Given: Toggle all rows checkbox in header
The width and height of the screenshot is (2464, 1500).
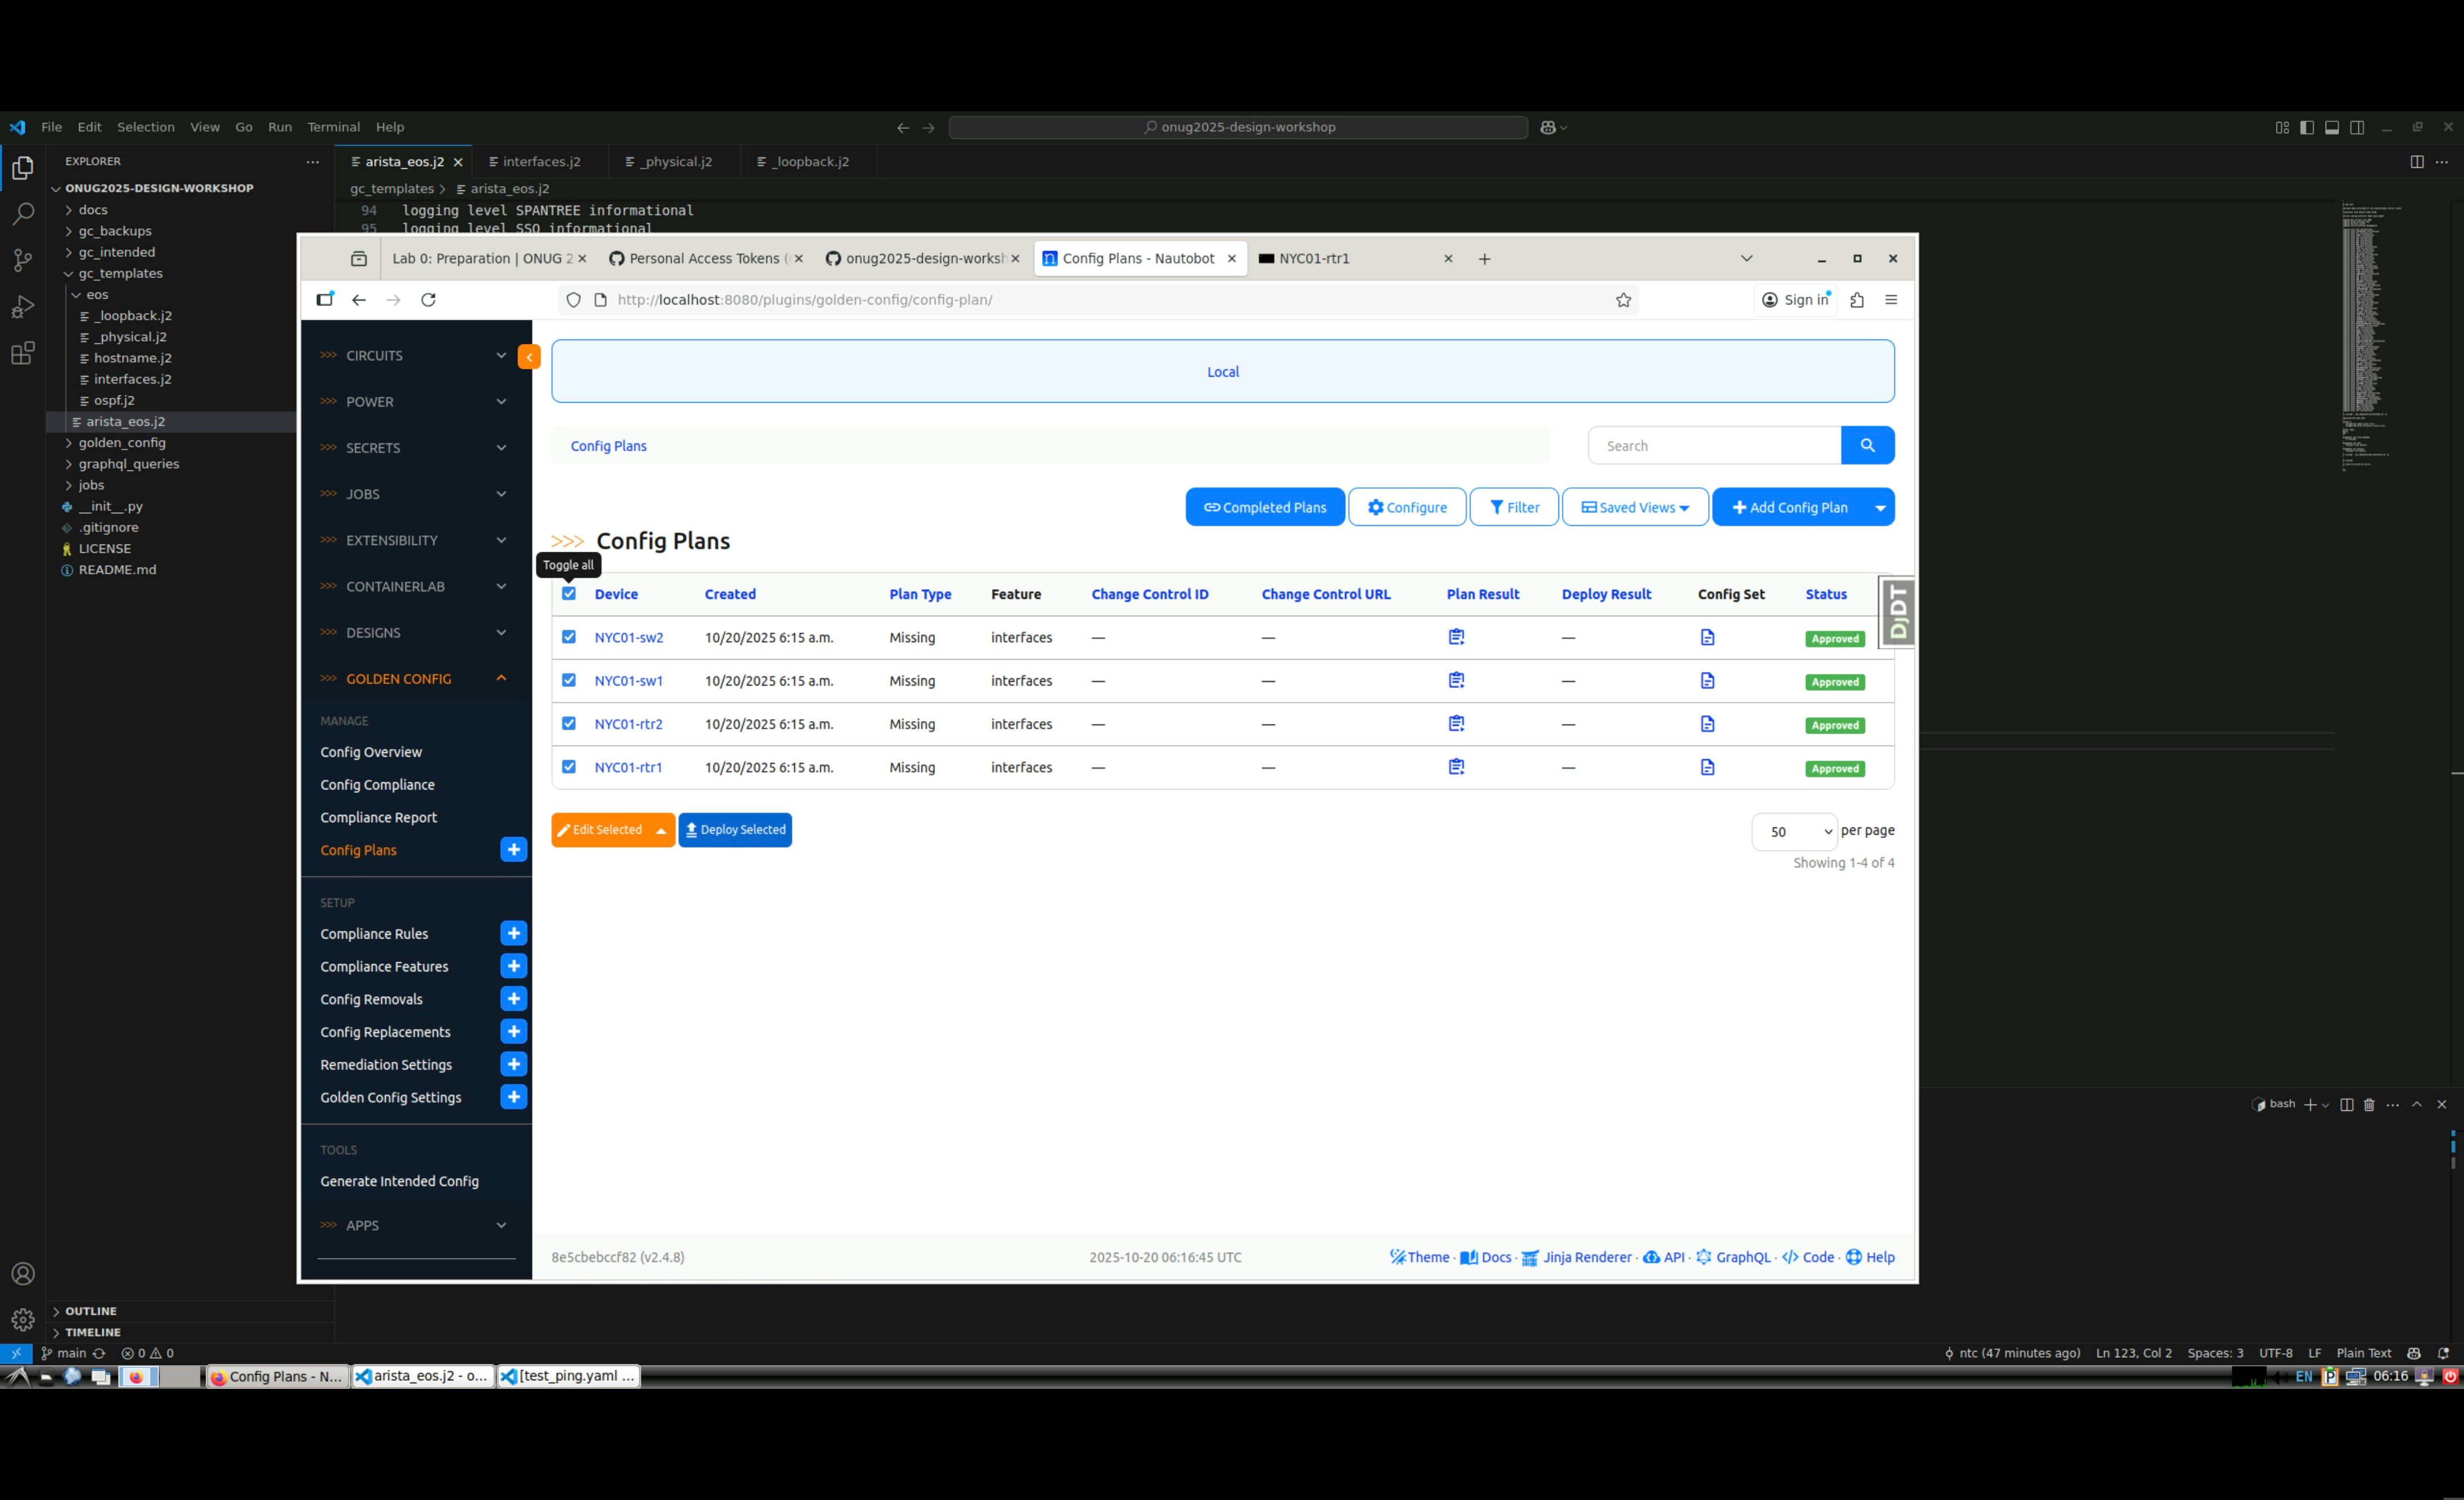Looking at the screenshot, I should coord(569,594).
